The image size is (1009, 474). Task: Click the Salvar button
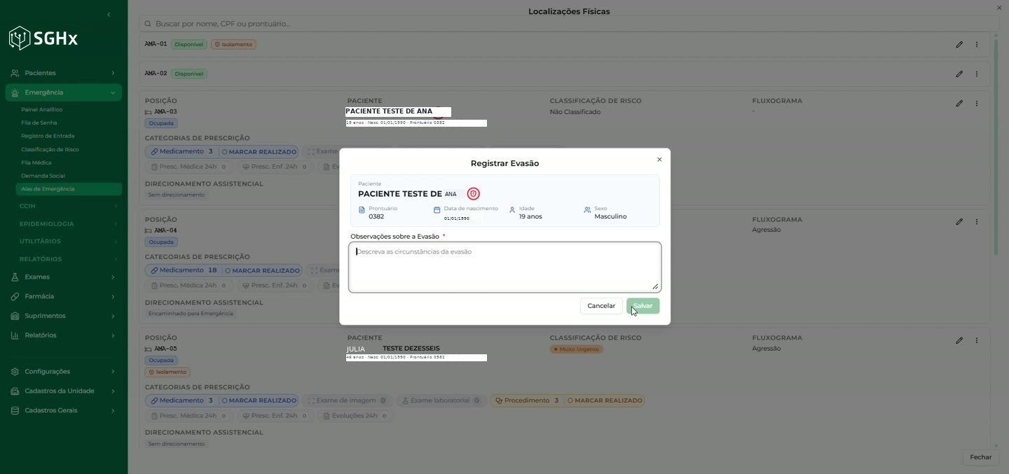(643, 306)
